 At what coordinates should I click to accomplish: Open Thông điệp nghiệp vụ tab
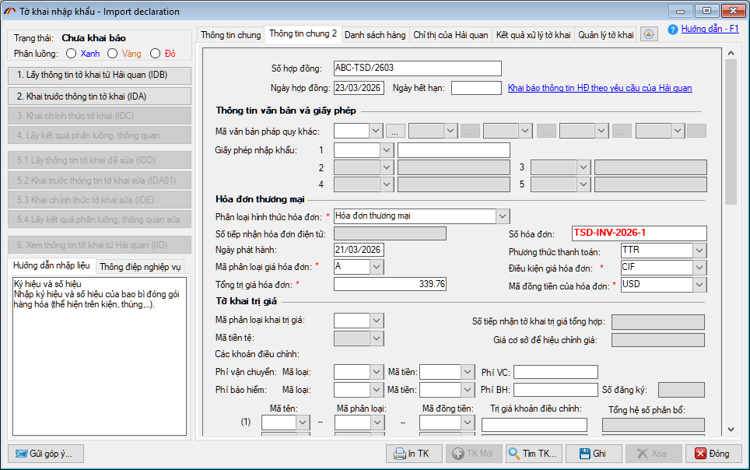pyautogui.click(x=141, y=266)
